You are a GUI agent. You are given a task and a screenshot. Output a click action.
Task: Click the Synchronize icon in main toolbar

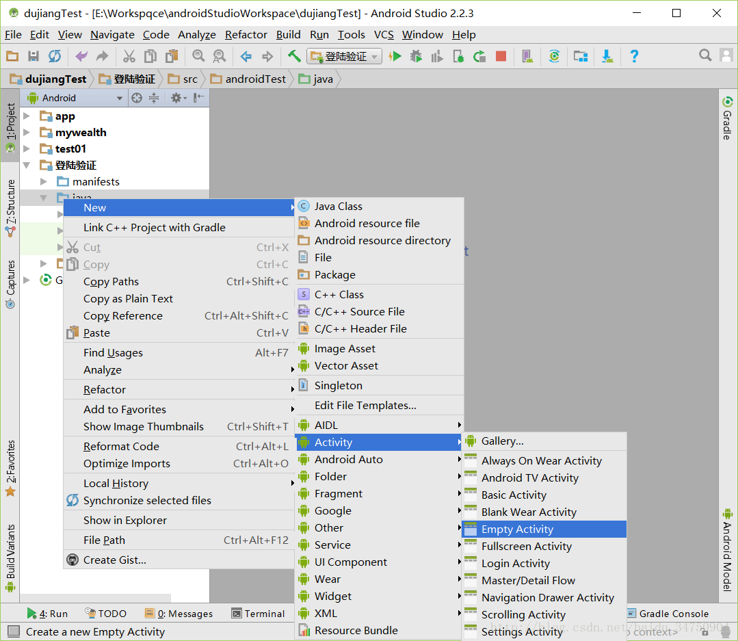(x=55, y=56)
